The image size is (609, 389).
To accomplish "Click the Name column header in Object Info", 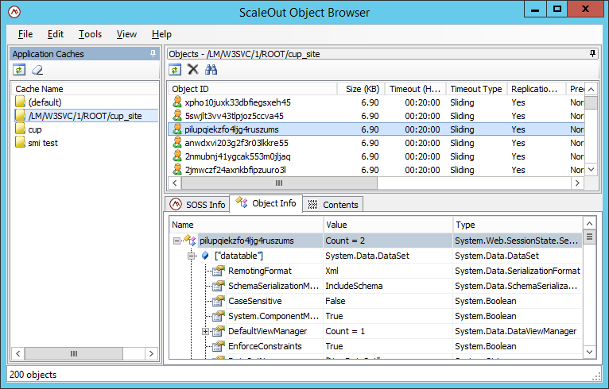I will [246, 225].
